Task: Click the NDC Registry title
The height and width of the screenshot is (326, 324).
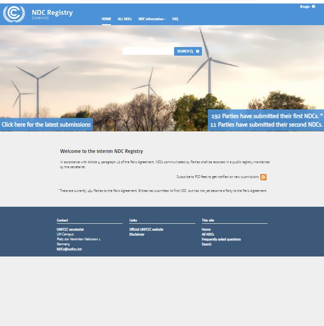Action: coord(52,13)
